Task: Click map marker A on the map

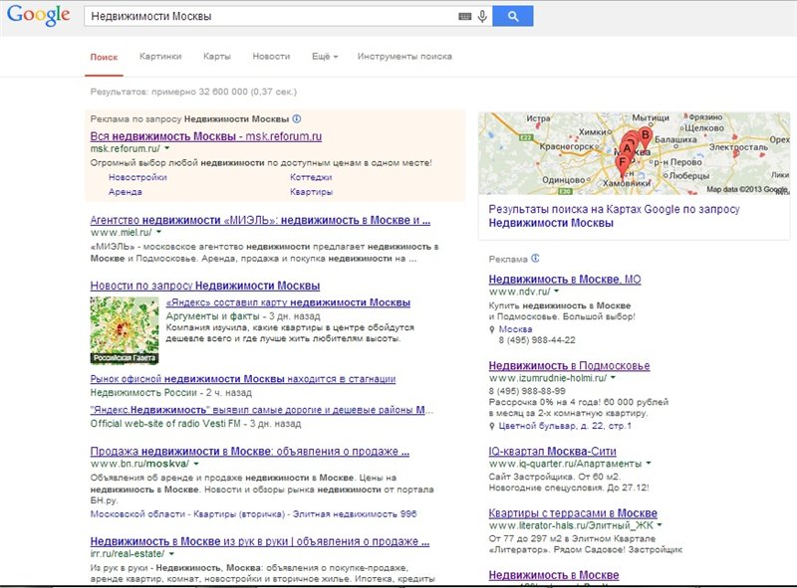Action: pos(627,150)
